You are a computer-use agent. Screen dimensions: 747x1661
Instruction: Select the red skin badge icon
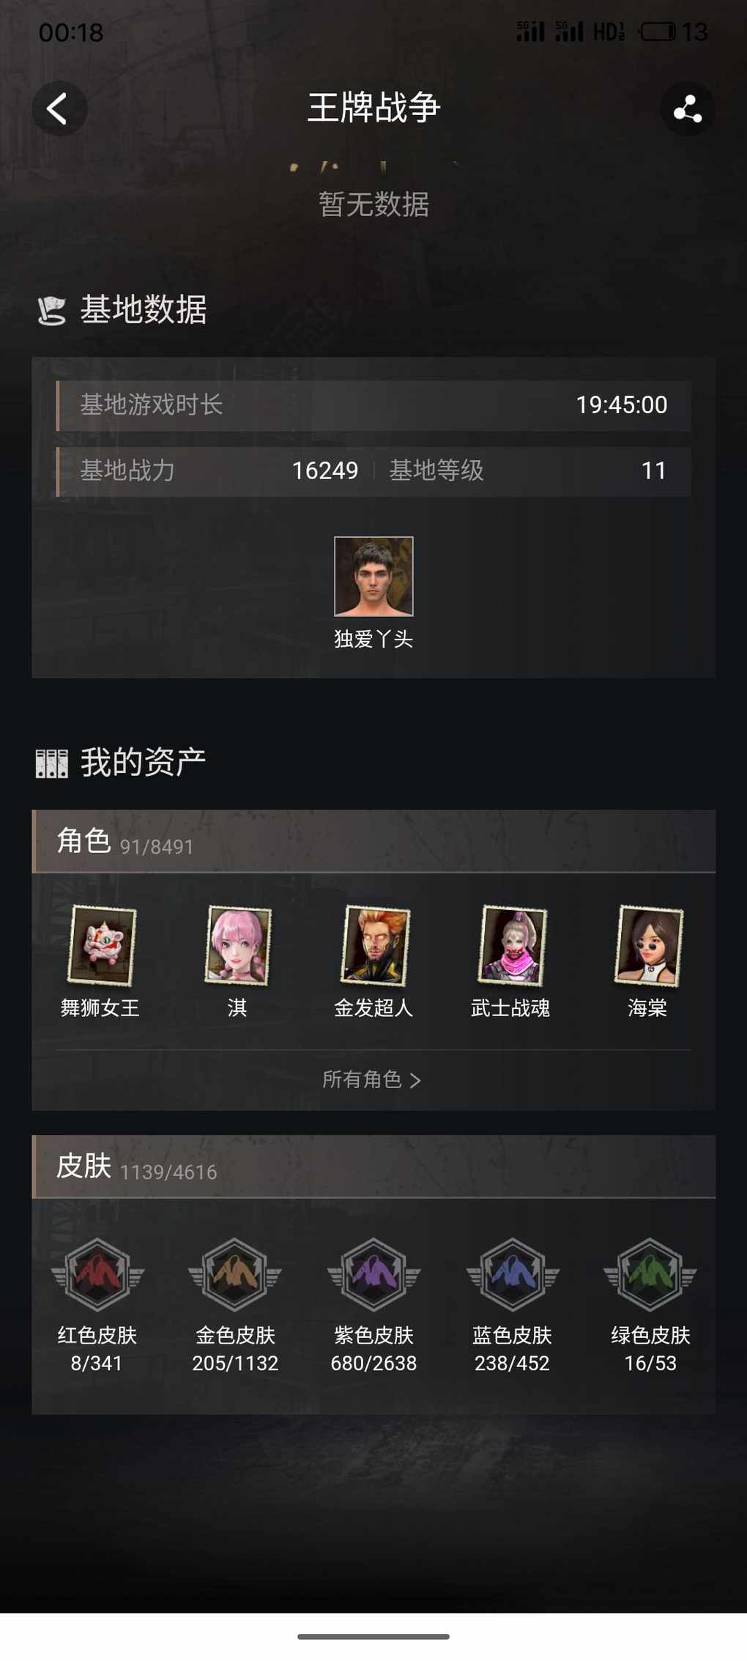tap(97, 1274)
